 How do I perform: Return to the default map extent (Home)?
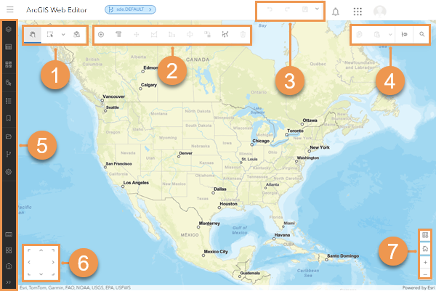pos(425,248)
